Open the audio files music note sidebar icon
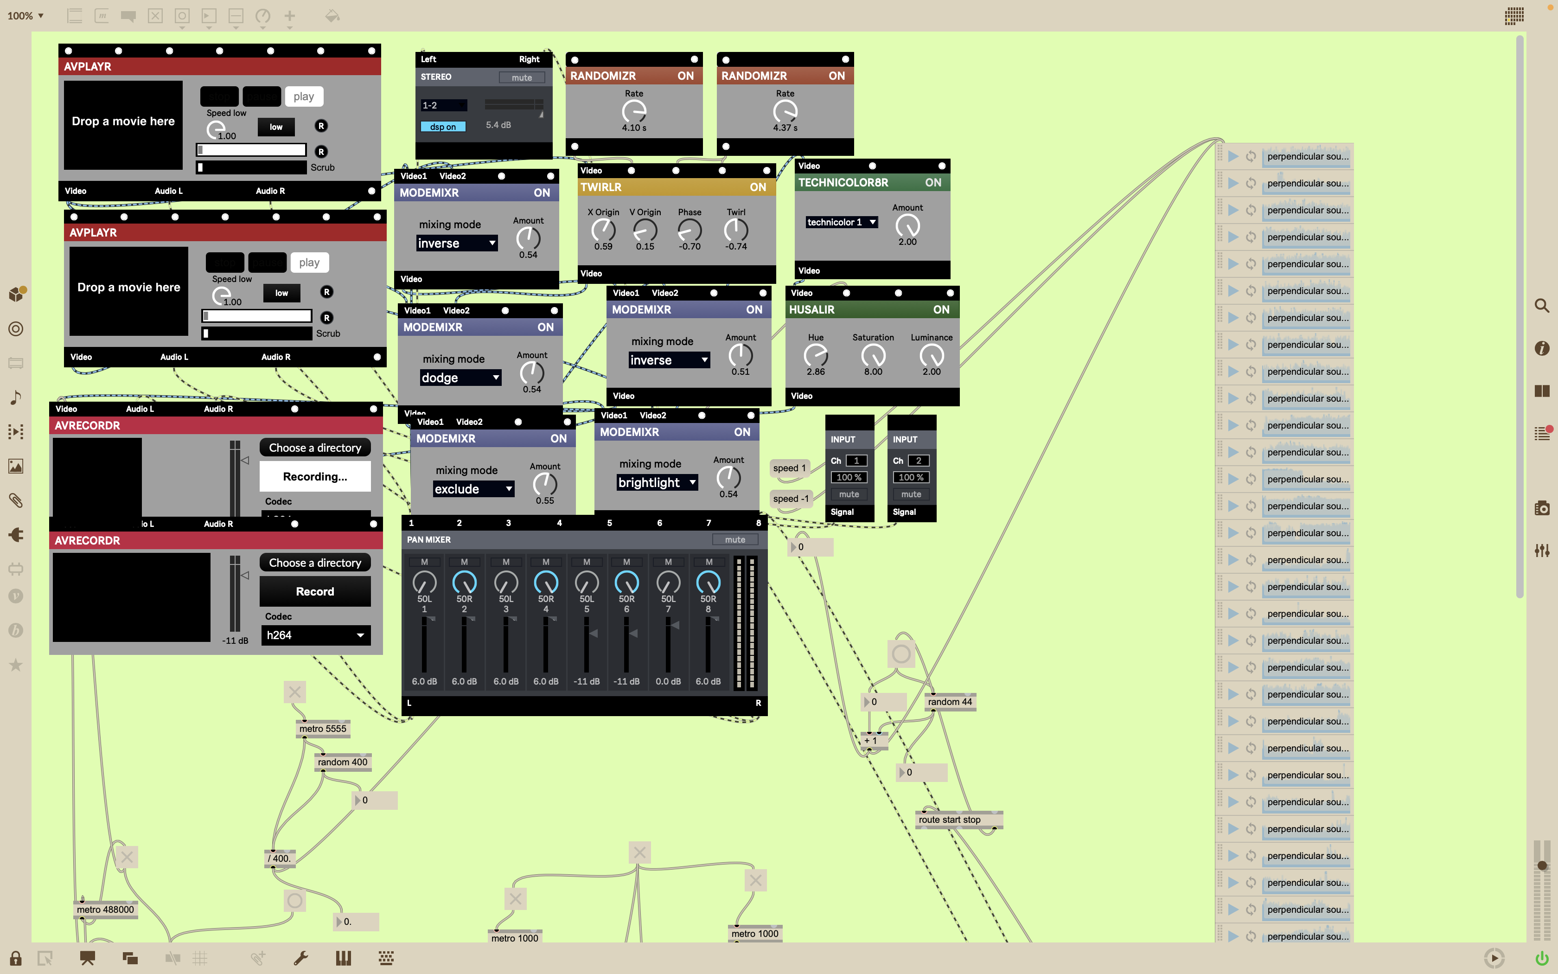The width and height of the screenshot is (1558, 974). pyautogui.click(x=16, y=397)
